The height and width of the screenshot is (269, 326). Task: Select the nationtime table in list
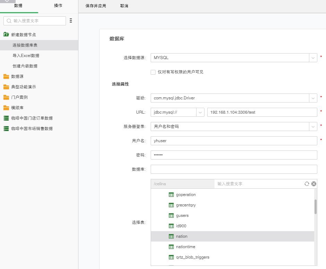185,247
